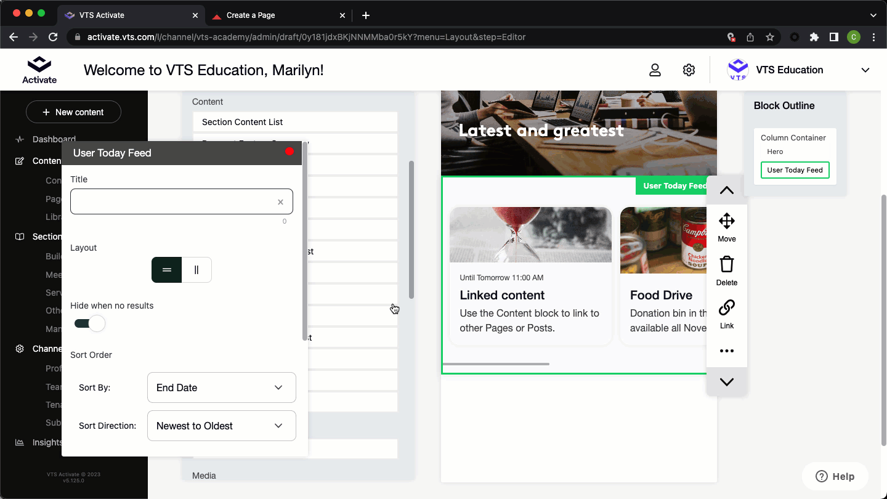Open the browser extensions puzzle icon

click(814, 37)
